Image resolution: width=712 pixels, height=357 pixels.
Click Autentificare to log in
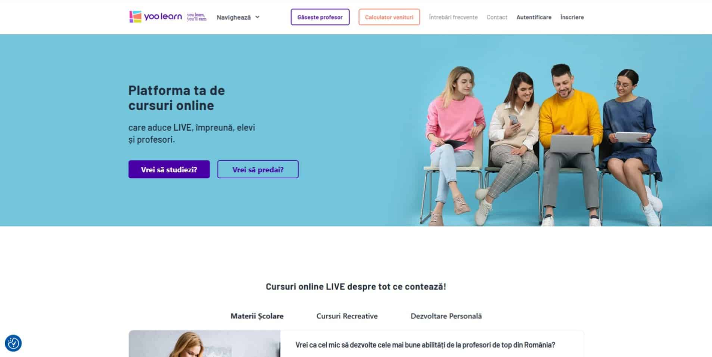tap(534, 17)
